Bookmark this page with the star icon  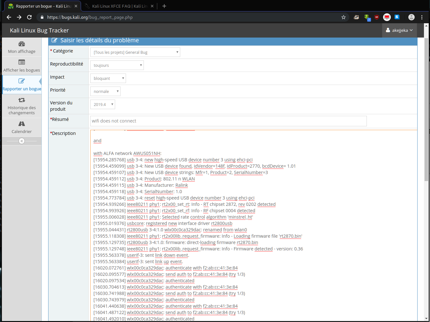[x=344, y=17]
